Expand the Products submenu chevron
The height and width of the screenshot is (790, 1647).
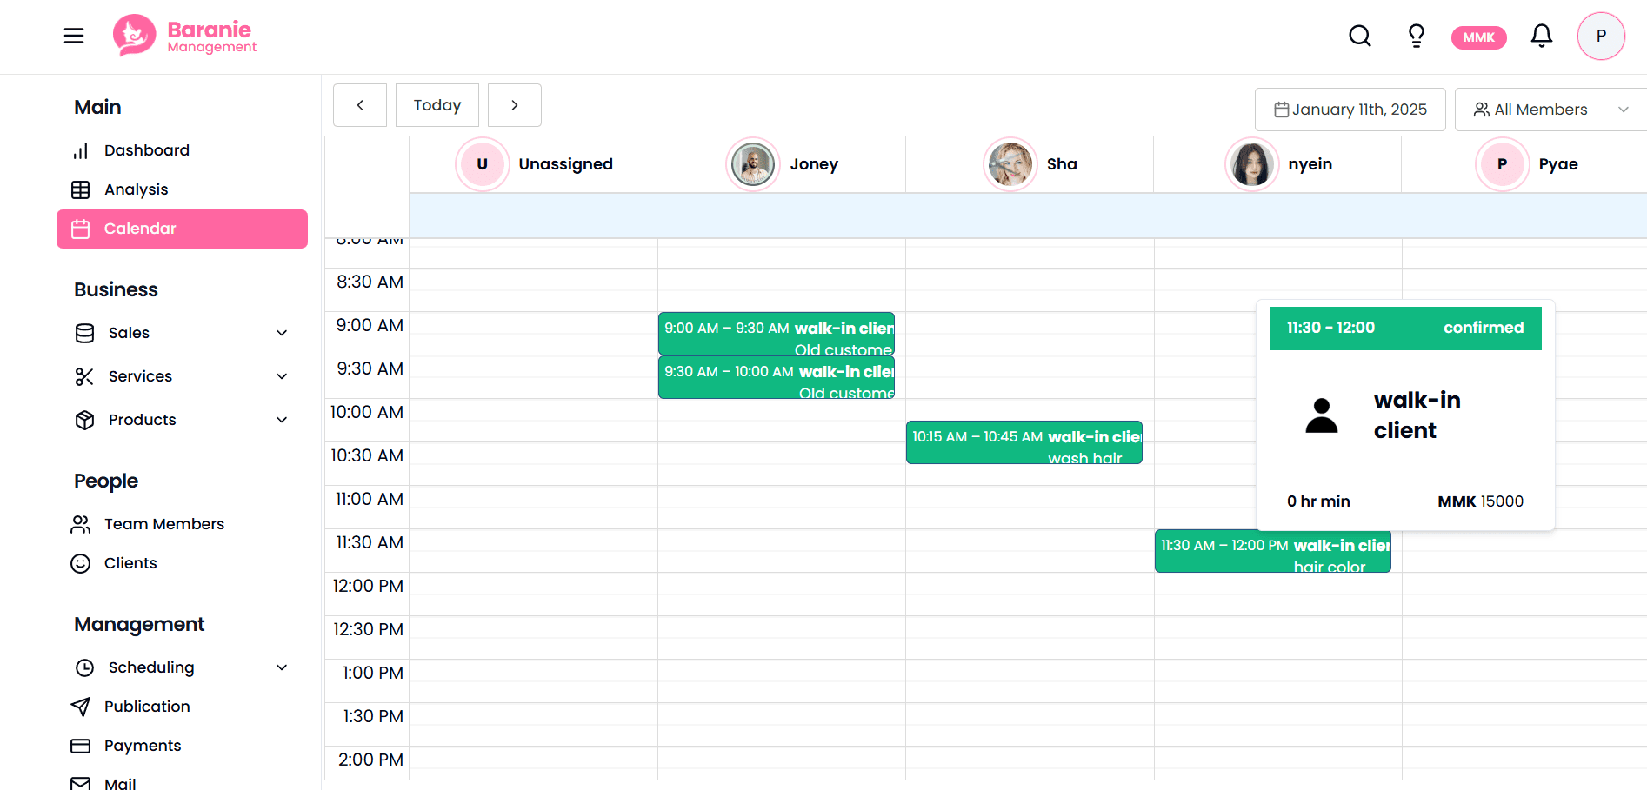click(x=282, y=419)
